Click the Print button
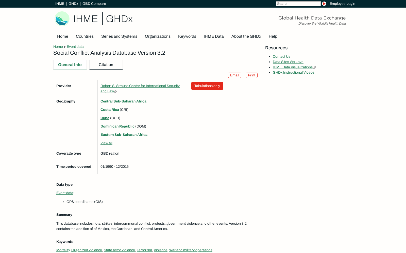The height and width of the screenshot is (253, 406). 251,75
